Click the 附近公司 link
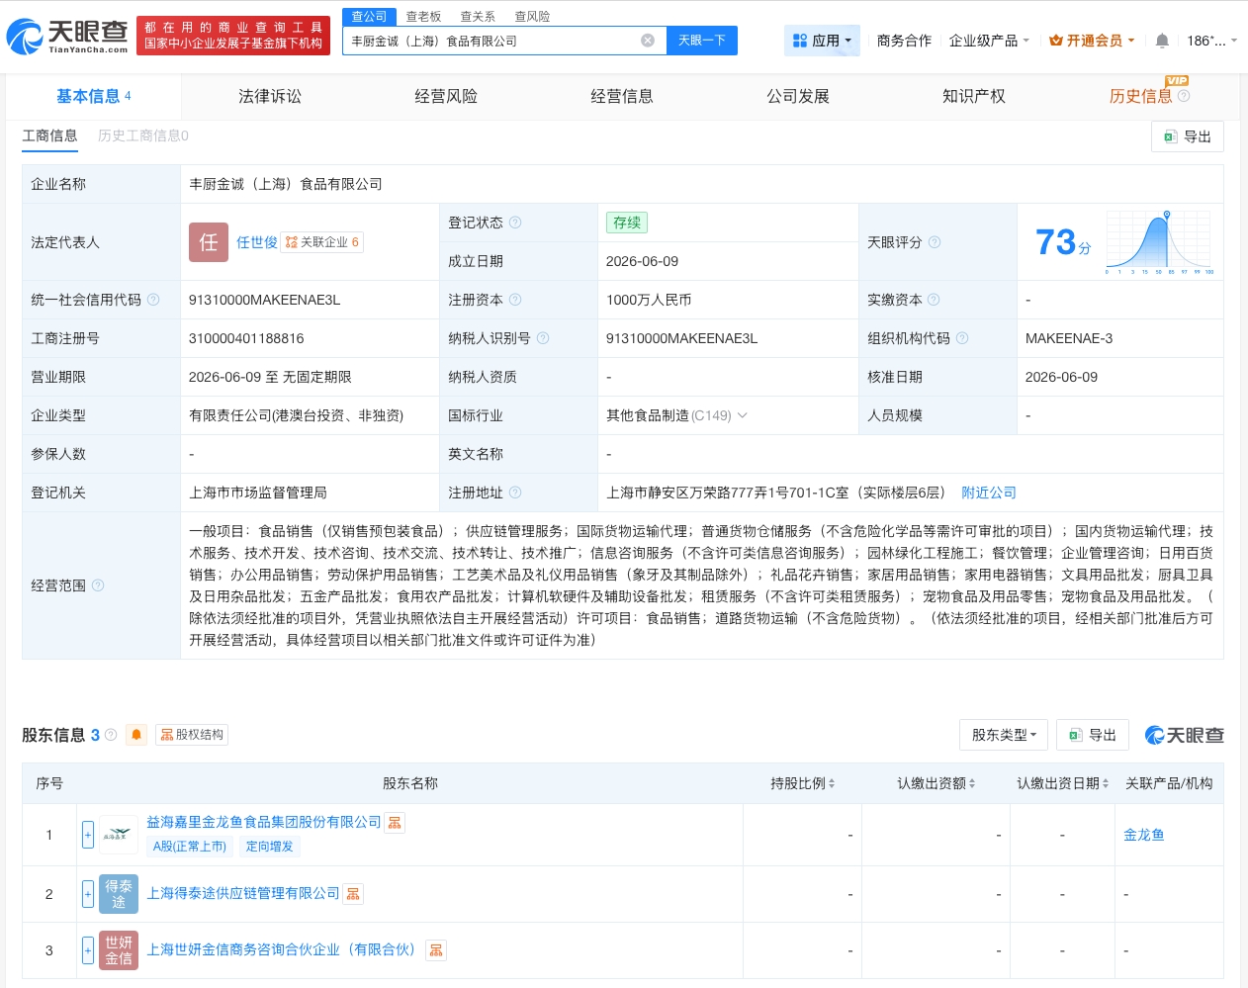Viewport: 1248px width, 988px height. point(989,493)
